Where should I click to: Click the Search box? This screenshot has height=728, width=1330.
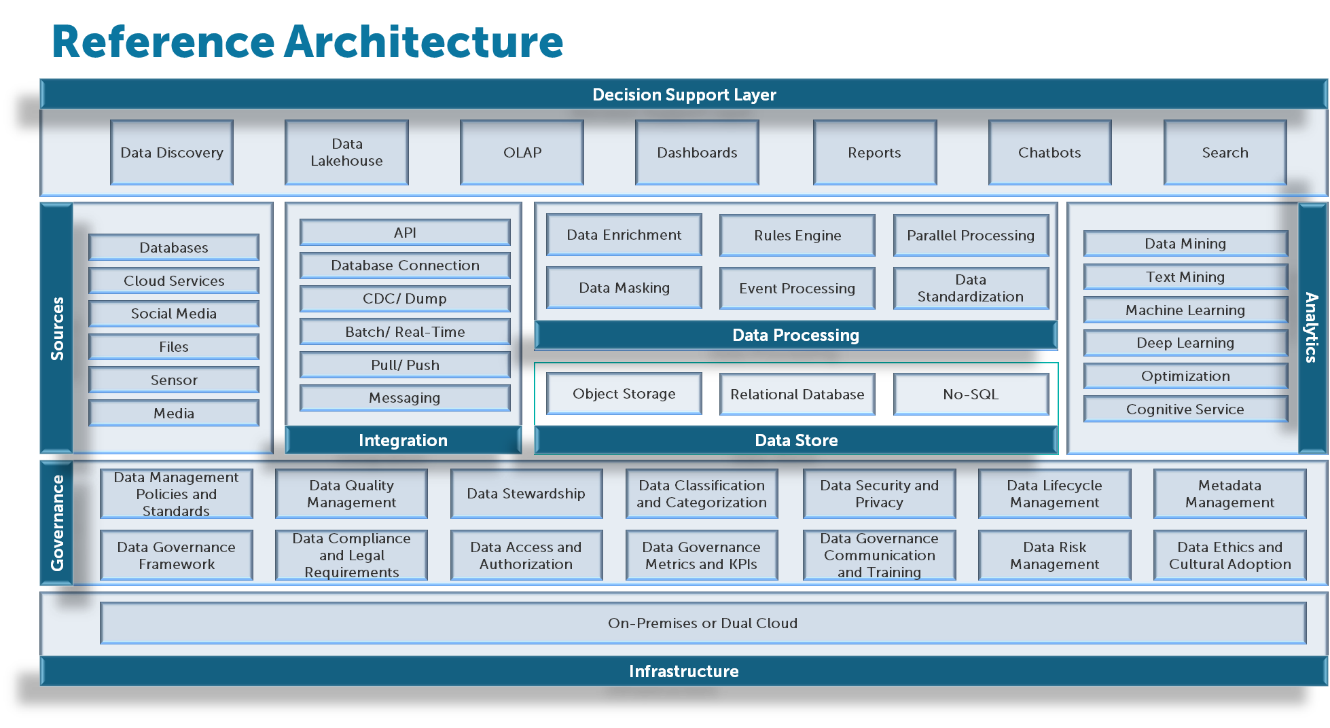(x=1225, y=152)
